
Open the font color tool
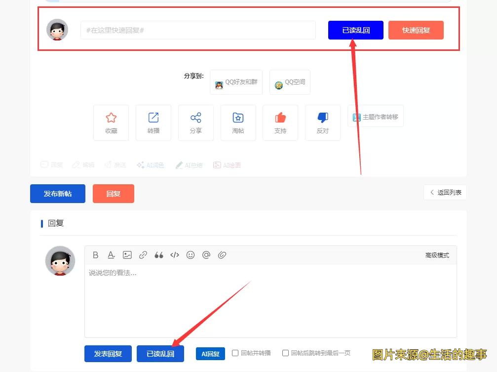[112, 255]
